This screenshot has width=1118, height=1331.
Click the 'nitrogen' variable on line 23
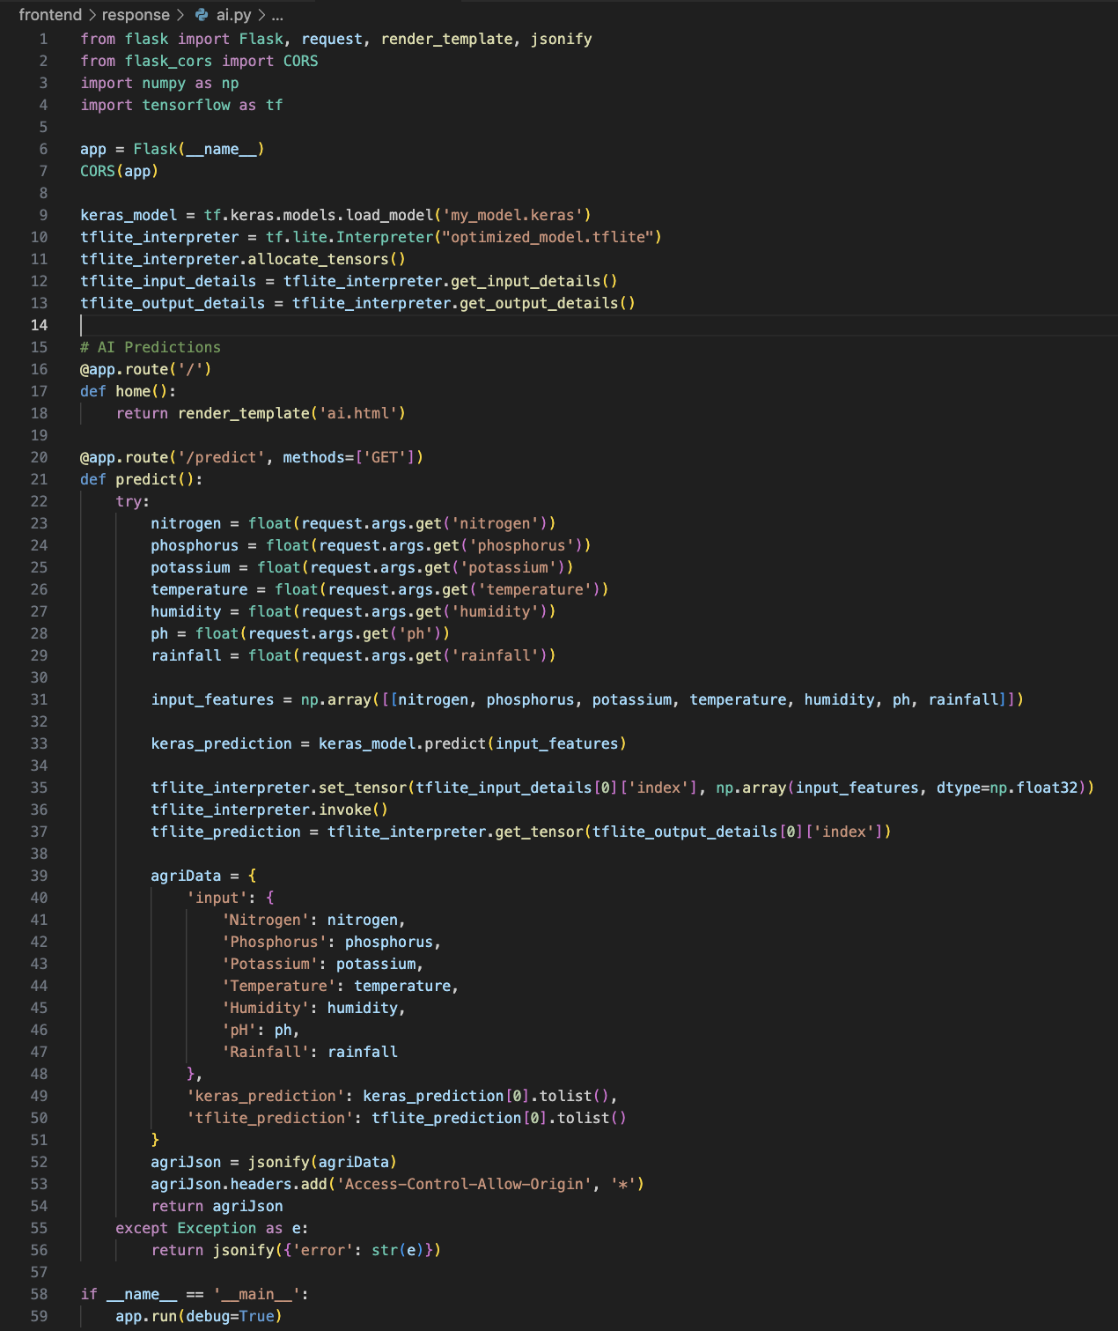[x=186, y=523]
